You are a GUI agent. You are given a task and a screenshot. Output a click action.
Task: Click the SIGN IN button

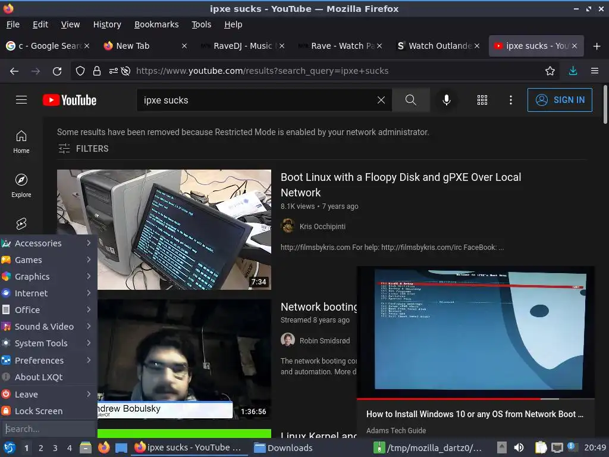click(x=560, y=100)
